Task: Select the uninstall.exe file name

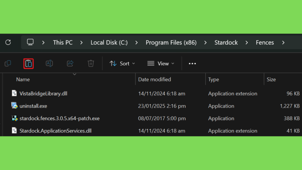Action: pyautogui.click(x=33, y=106)
